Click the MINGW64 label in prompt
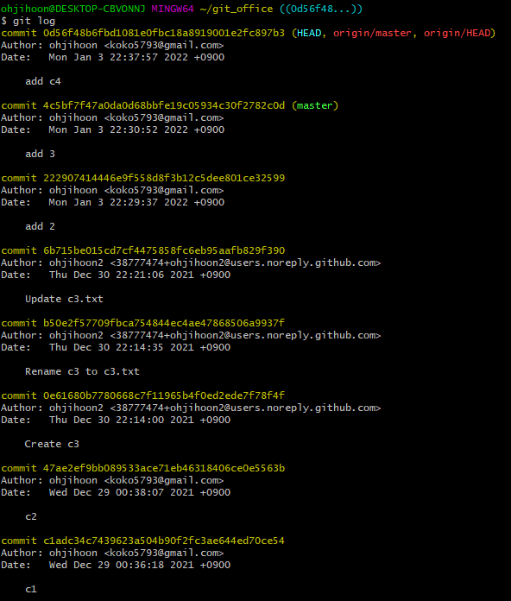The image size is (511, 601). [173, 9]
